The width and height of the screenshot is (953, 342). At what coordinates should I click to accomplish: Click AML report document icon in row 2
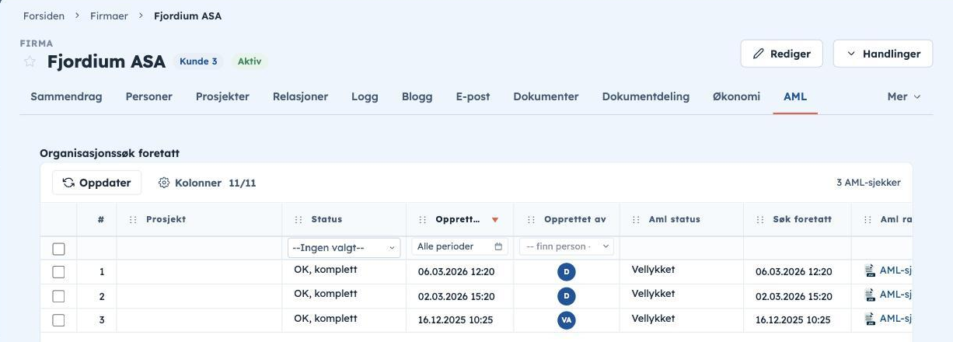point(870,295)
